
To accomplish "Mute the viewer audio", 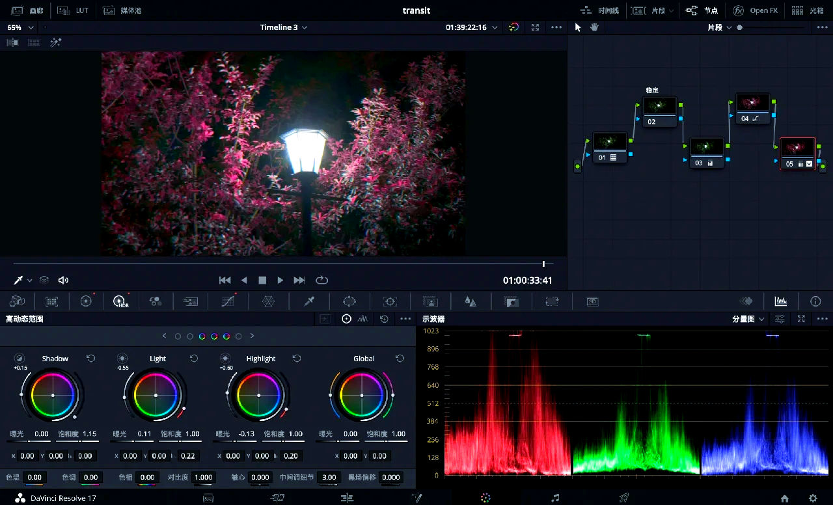I will point(63,280).
